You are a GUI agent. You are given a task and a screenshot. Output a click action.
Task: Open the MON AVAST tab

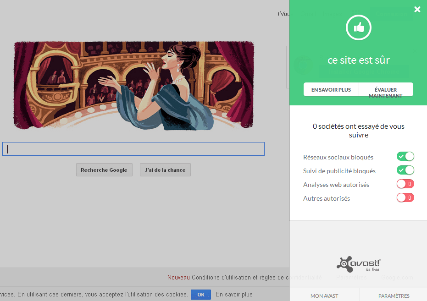click(324, 295)
